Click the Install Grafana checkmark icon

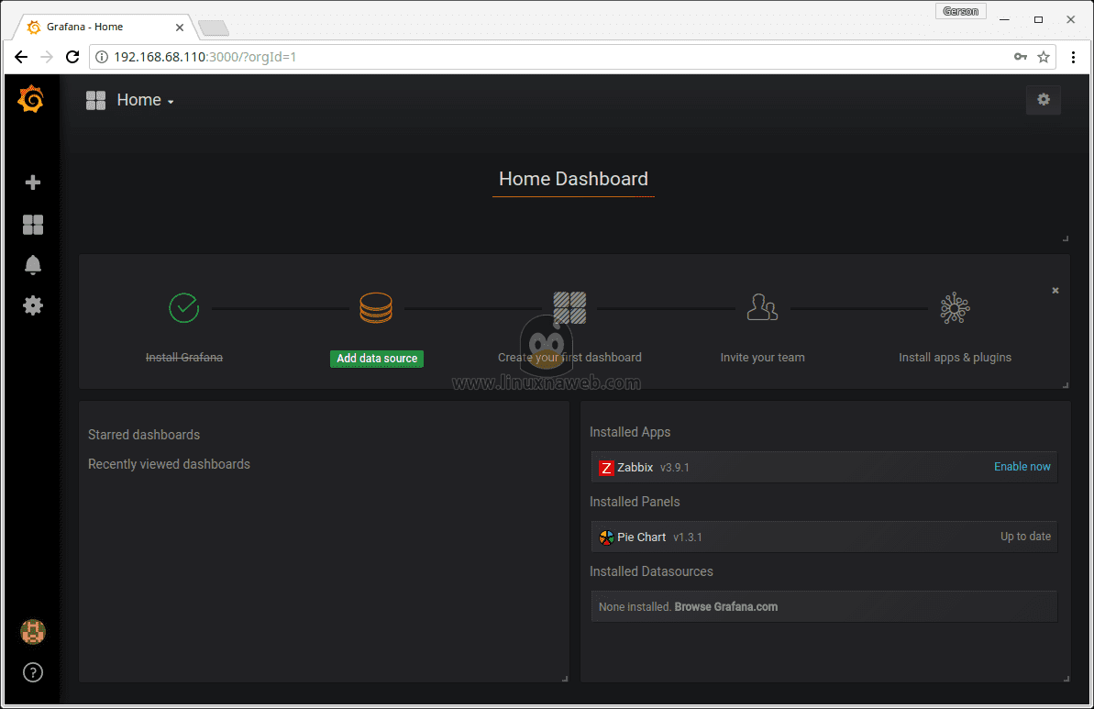(184, 308)
